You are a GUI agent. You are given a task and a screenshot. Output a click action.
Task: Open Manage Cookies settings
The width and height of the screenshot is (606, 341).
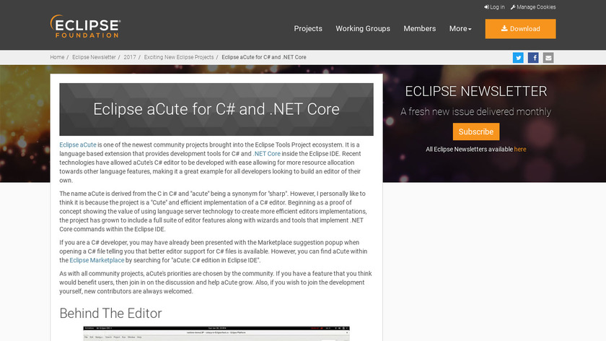(533, 7)
